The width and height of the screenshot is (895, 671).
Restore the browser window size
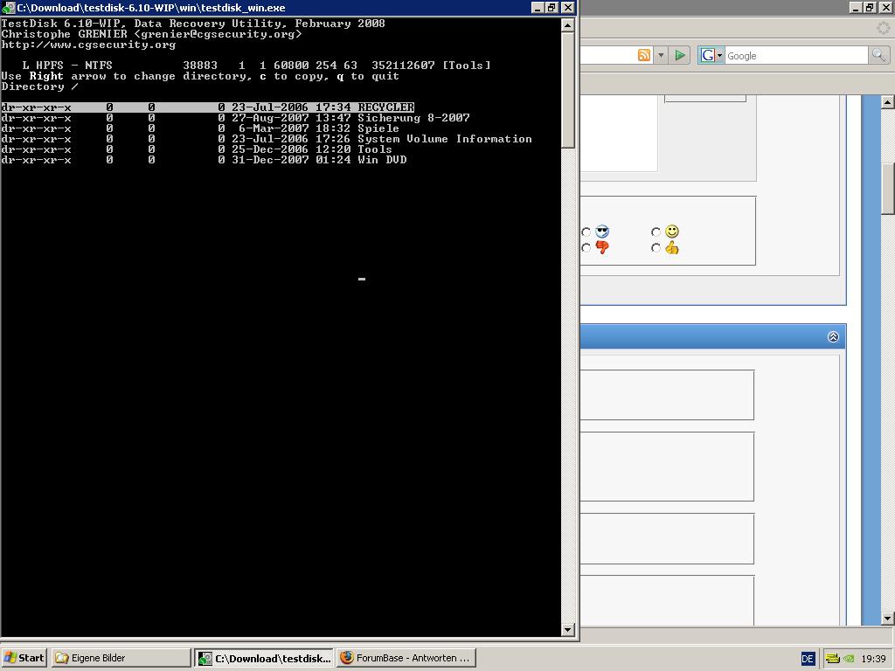click(870, 7)
